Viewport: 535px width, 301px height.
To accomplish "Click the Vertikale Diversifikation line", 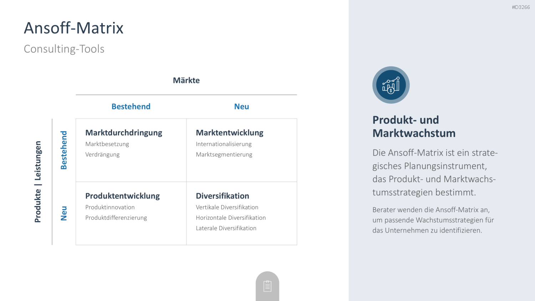I will point(227,207).
